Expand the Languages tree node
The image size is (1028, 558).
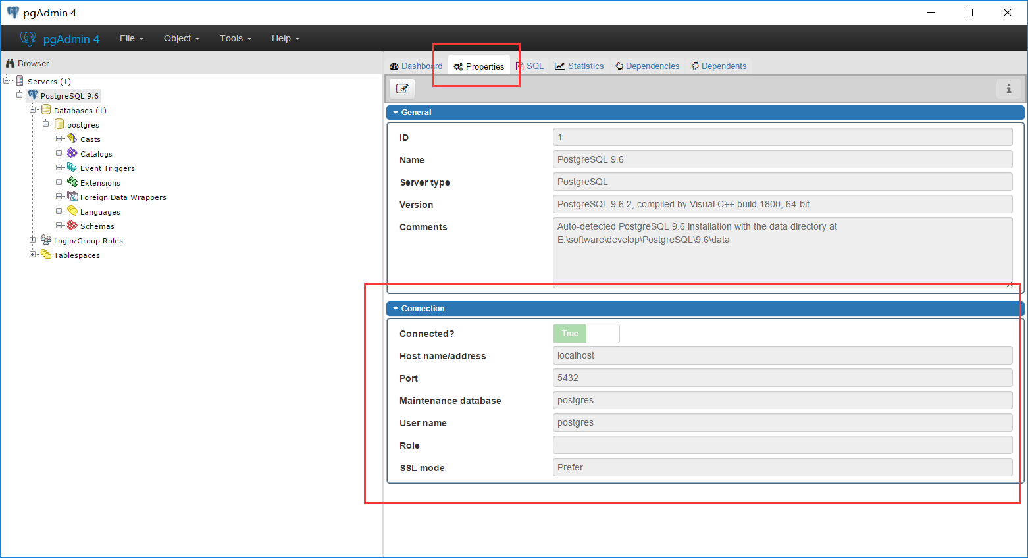coord(59,211)
